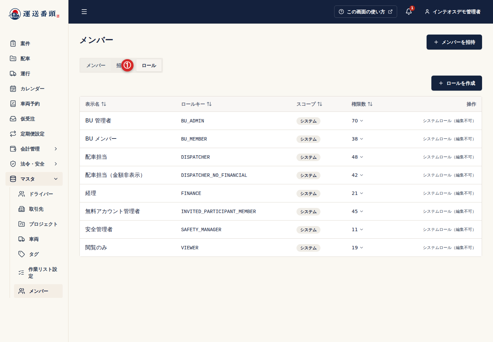Open この画面の使い方 help link
493x342 pixels.
point(366,12)
